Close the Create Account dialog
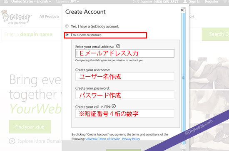Image resolution: width=229 pixels, height=151 pixels. pyautogui.click(x=182, y=10)
